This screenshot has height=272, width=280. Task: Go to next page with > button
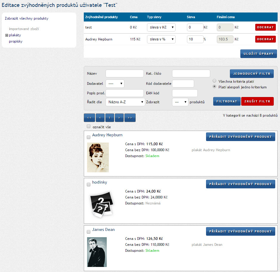click(119, 118)
